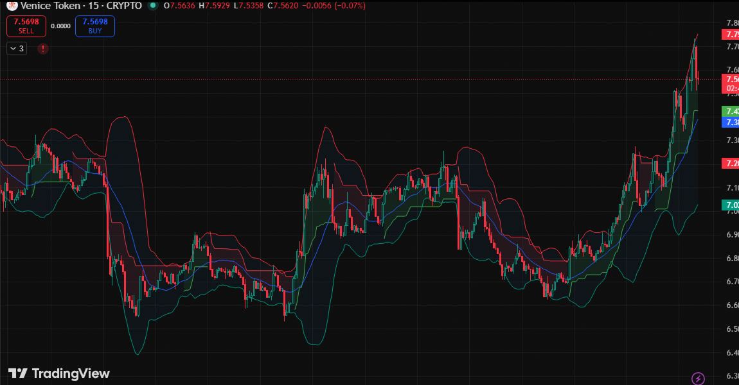The height and width of the screenshot is (385, 739).
Task: Click the green market status dot
Action: pyautogui.click(x=152, y=6)
